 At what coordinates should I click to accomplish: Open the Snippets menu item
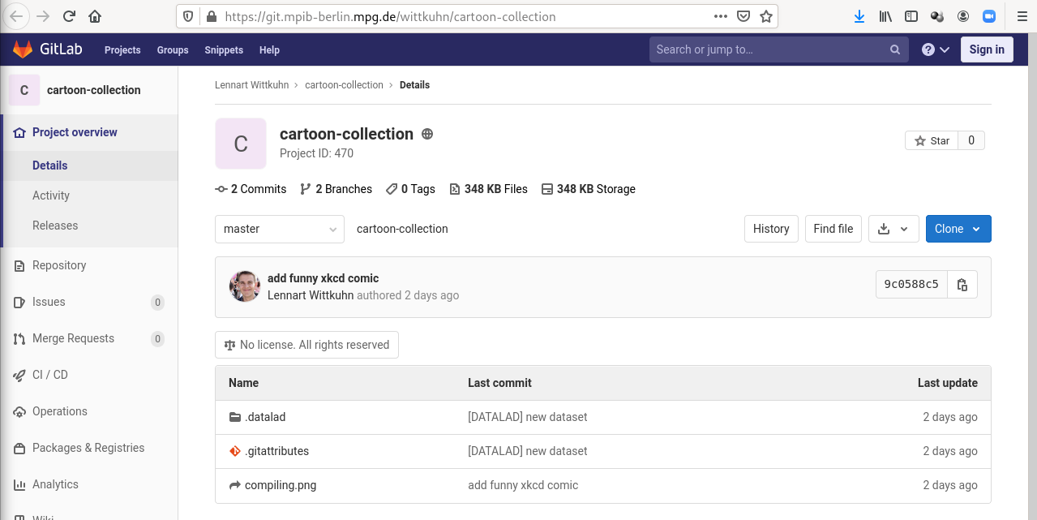pos(224,49)
